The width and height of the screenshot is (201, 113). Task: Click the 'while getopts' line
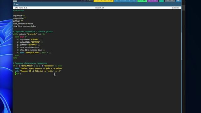pos(29,34)
